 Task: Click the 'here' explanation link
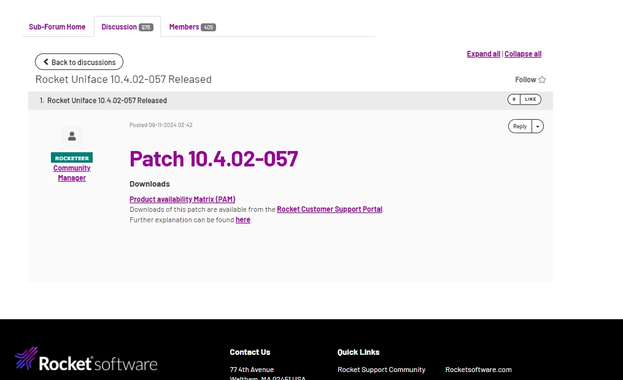[x=243, y=220]
